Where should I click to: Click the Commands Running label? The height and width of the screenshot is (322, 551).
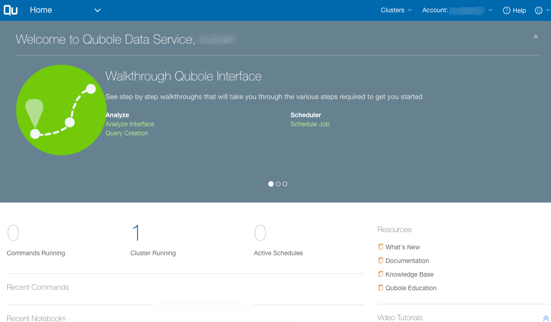pos(36,253)
